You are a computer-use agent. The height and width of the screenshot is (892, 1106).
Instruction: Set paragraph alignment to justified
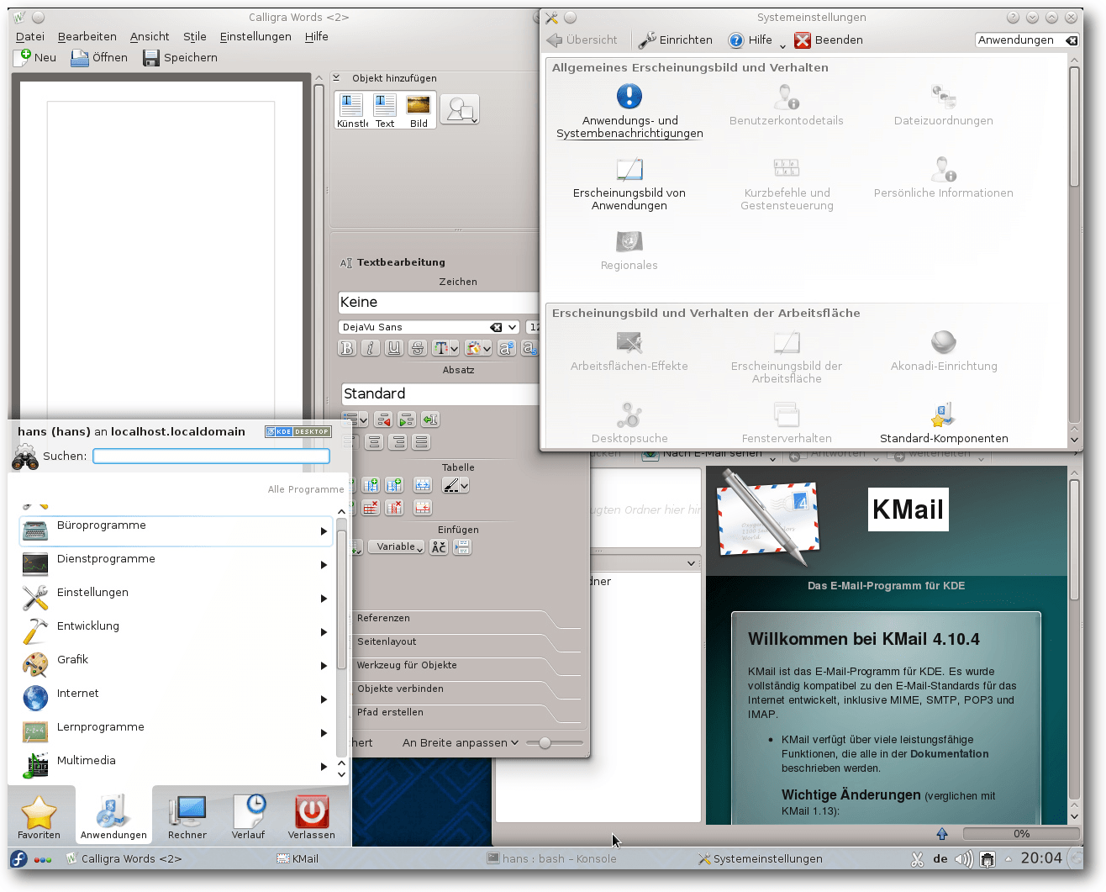point(422,442)
